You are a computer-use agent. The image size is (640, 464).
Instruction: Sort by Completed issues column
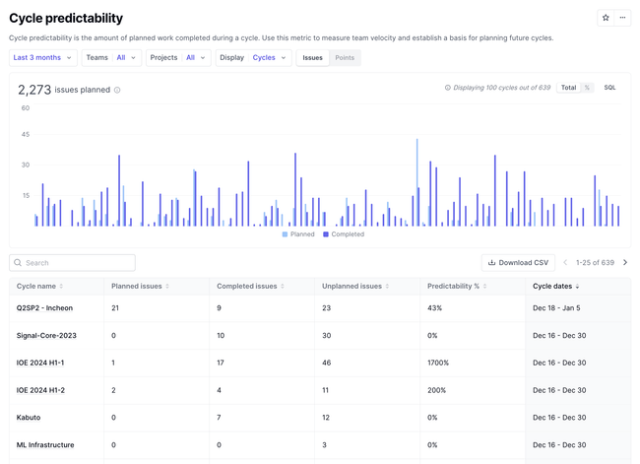tap(250, 287)
